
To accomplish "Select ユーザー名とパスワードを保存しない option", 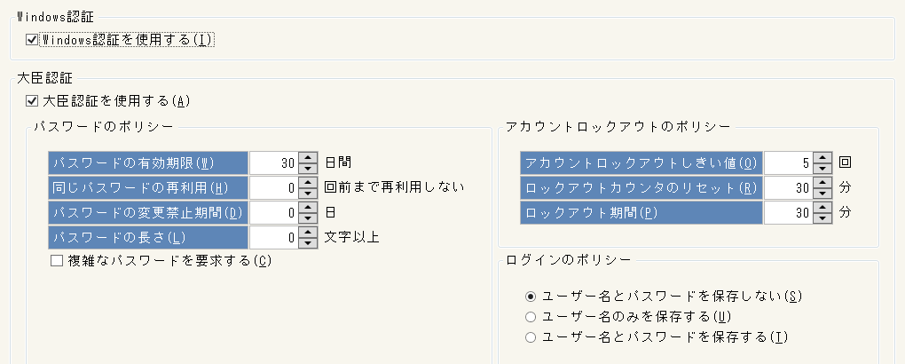I will [x=531, y=296].
